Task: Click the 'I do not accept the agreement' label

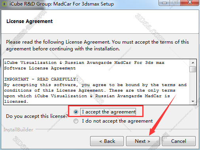Action: (117, 121)
